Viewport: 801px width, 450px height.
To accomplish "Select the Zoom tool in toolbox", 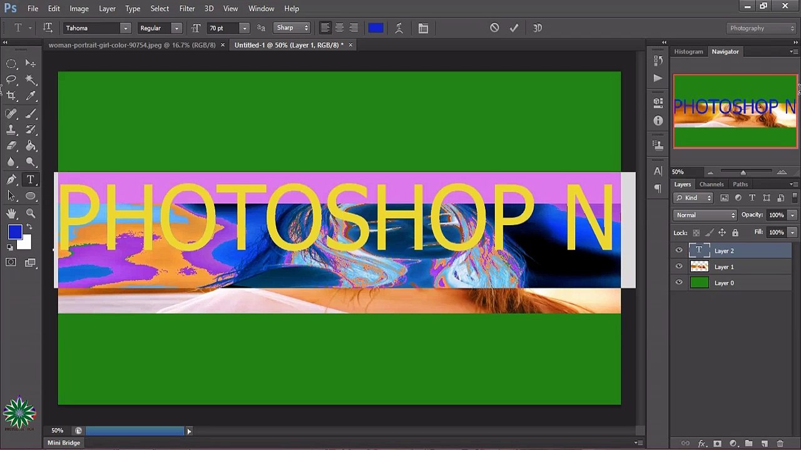I will coord(31,214).
